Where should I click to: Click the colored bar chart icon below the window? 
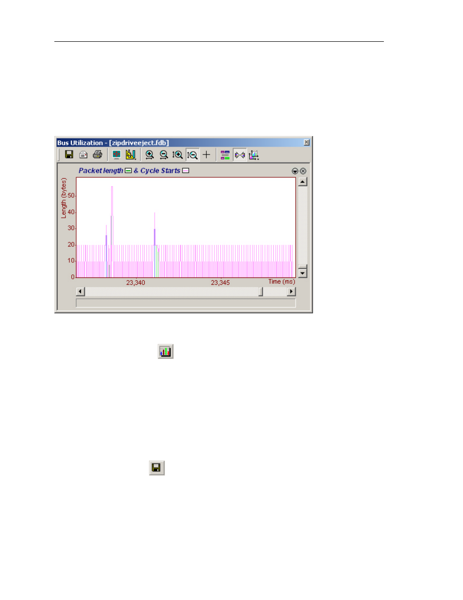165,351
